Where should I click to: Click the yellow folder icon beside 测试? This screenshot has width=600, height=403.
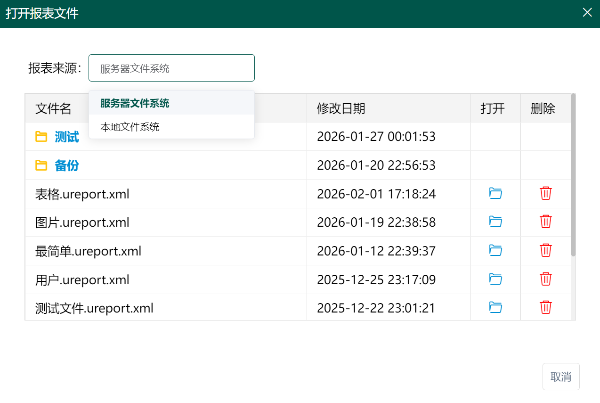41,136
